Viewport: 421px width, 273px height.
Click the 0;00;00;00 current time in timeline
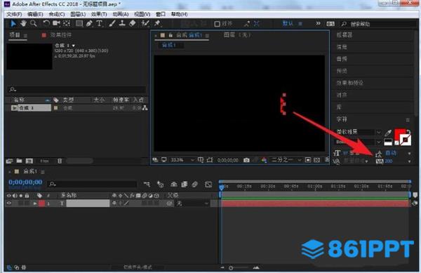coord(25,182)
